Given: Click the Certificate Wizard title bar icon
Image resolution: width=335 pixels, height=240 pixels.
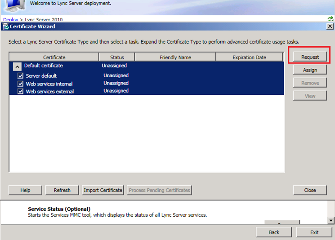Looking at the screenshot, I should [x=5, y=27].
